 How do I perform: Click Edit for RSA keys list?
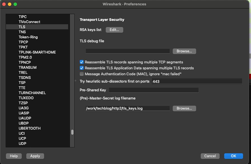tap(114, 30)
